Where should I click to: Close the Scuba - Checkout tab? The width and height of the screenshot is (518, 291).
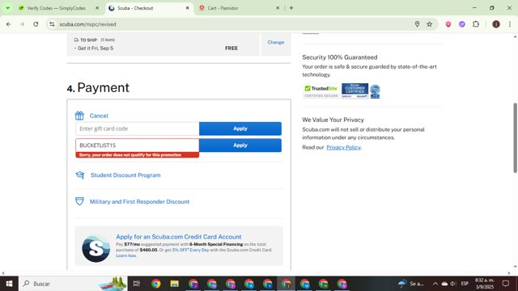coord(187,8)
